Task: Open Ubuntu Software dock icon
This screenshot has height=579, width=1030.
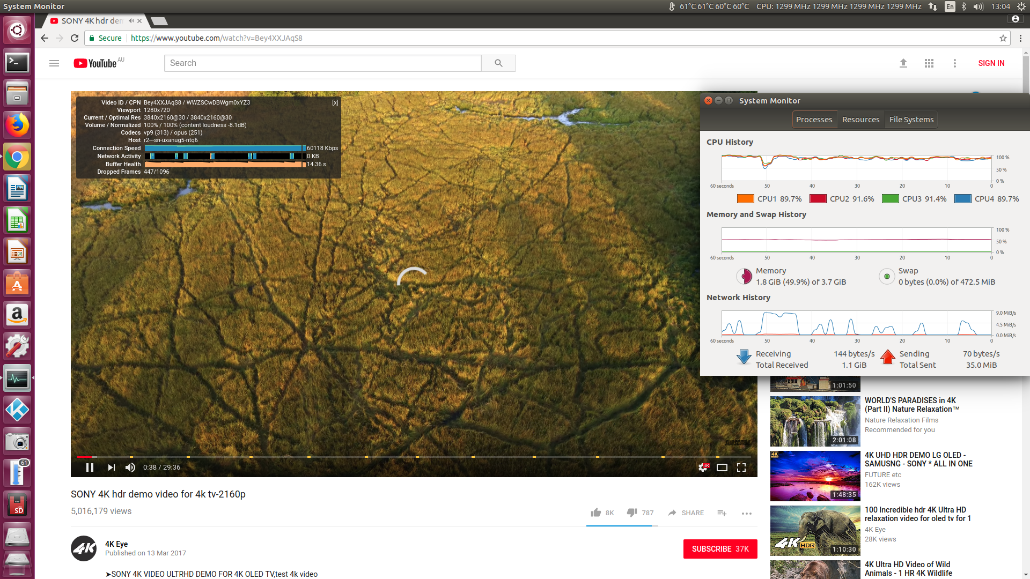Action: [17, 284]
